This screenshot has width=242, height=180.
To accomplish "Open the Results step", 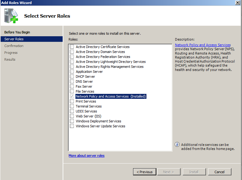I will tap(10, 59).
